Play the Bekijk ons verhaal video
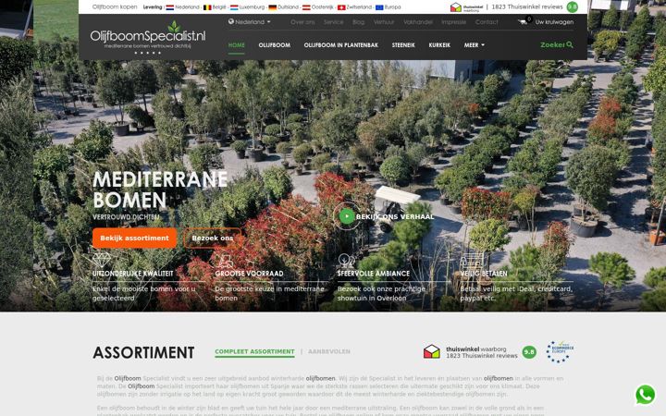The image size is (666, 416). [347, 216]
